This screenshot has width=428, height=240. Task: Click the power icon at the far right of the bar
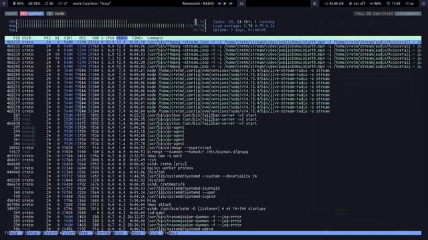click(x=424, y=3)
